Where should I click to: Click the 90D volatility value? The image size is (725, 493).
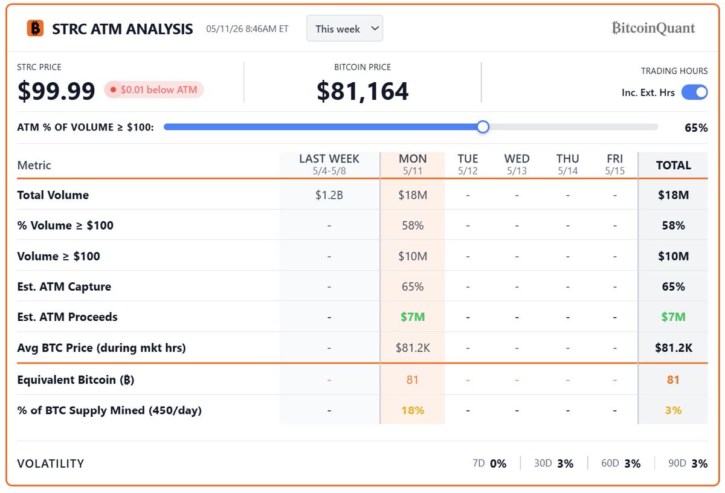click(699, 463)
